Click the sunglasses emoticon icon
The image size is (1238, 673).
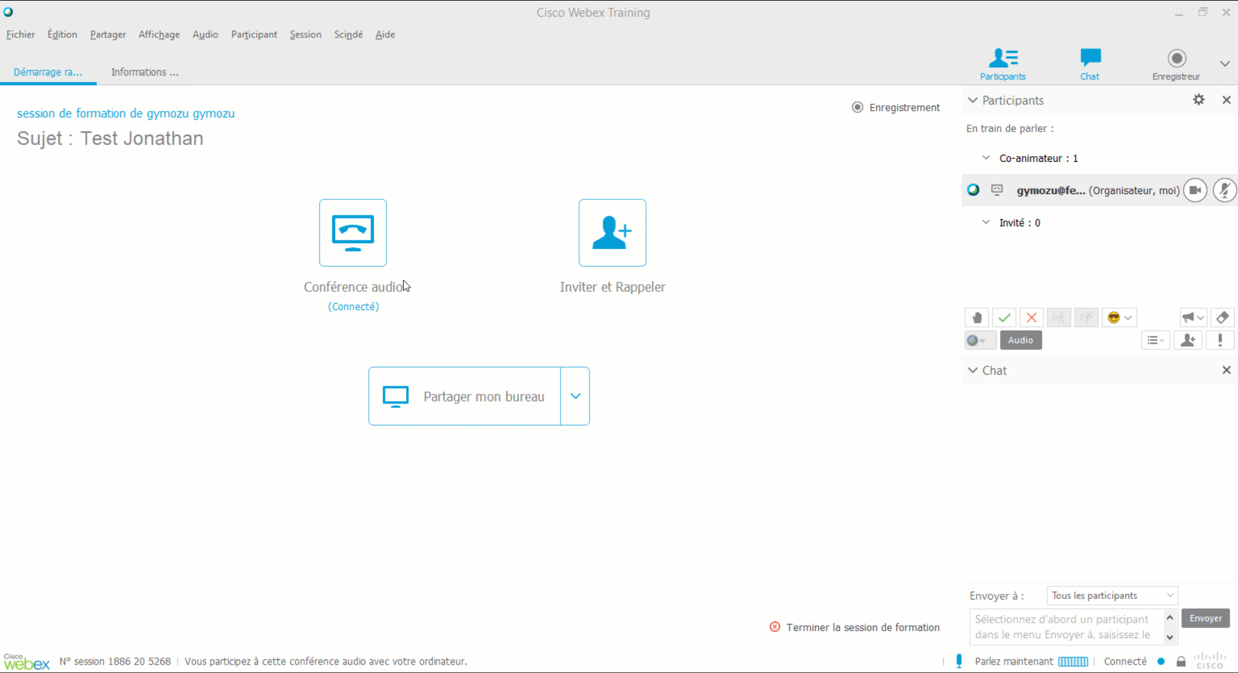(1114, 318)
